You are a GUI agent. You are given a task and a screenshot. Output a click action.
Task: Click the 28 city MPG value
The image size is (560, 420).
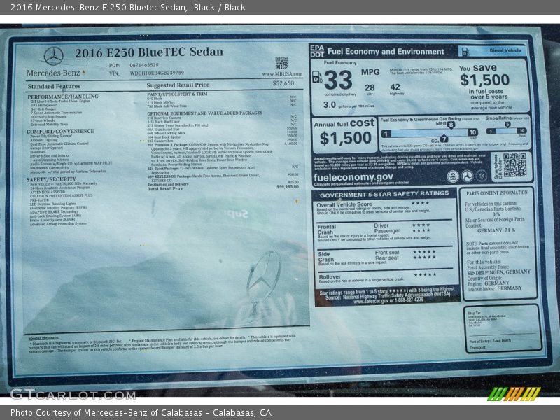coord(370,87)
